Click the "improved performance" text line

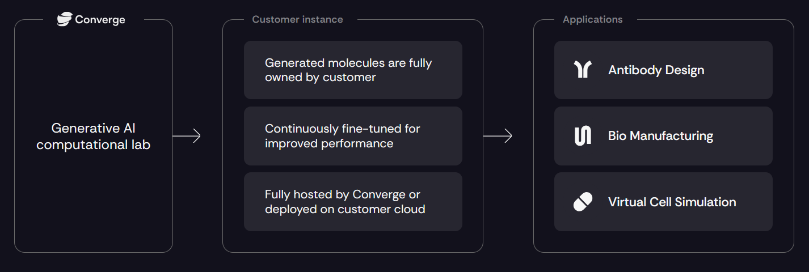328,143
